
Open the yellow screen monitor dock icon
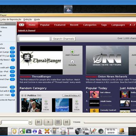(x=122, y=131)
